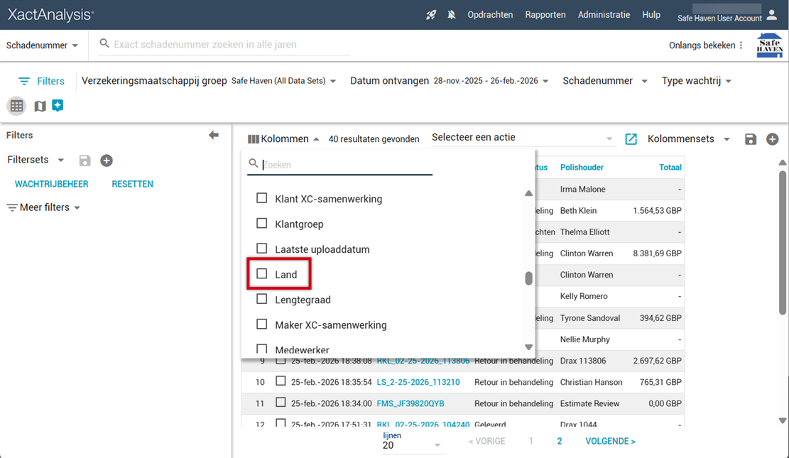Open the Selecteer een actie dropdown

pos(522,138)
